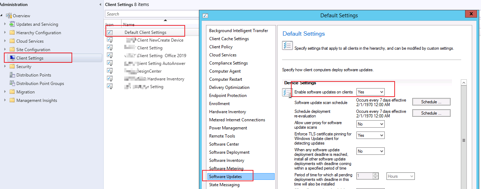The width and height of the screenshot is (481, 189).
Task: Expand the Security node
Action: [5, 66]
